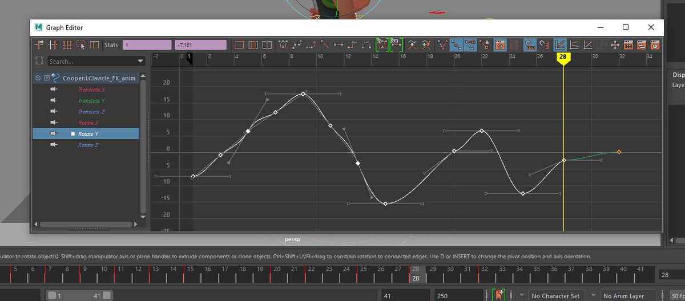Click the Swap Buffer Curves icon
Image resolution: width=685 pixels, height=301 pixels.
click(426, 44)
